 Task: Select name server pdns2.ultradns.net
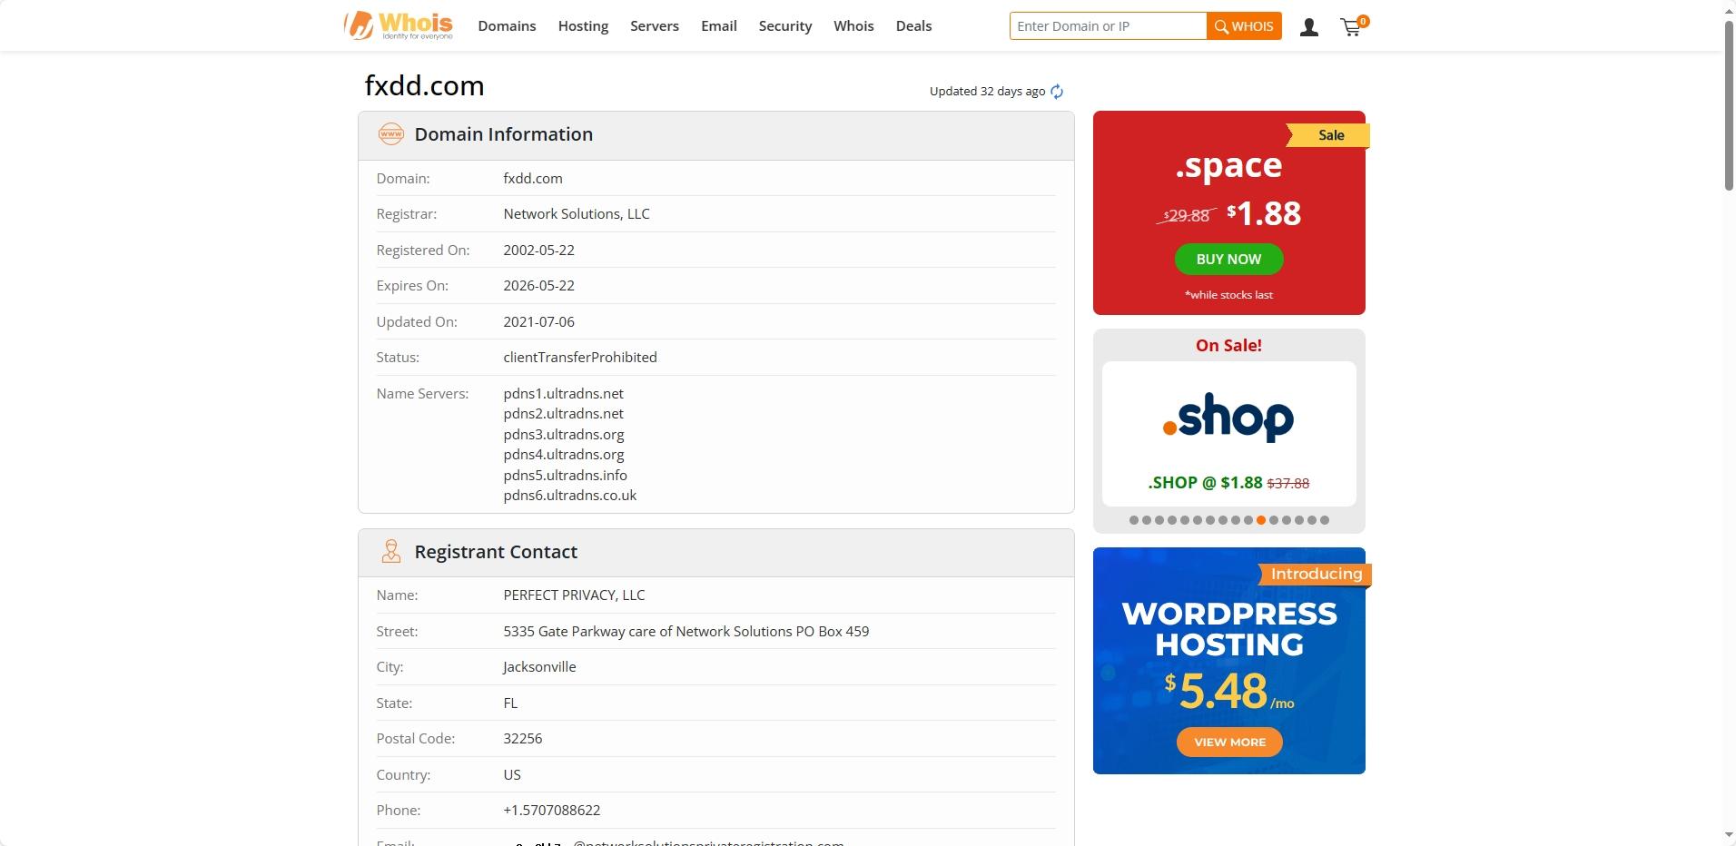tap(563, 414)
